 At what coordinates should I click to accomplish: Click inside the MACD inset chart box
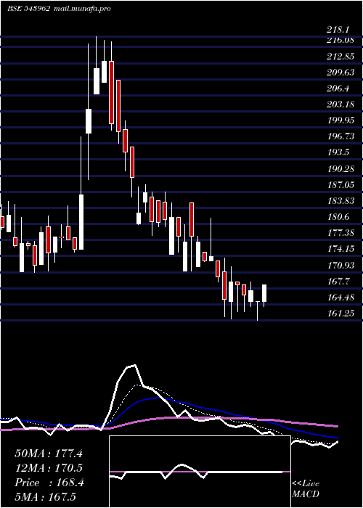[x=200, y=472]
